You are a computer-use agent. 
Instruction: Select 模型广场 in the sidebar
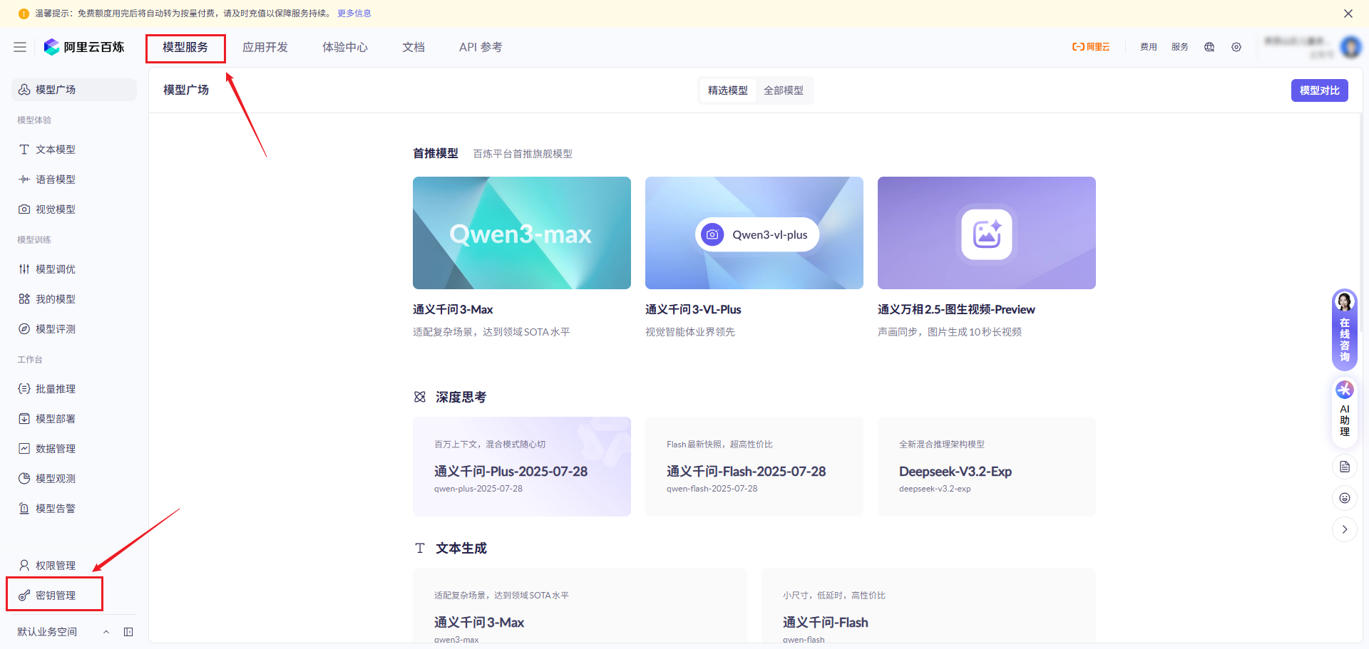74,90
